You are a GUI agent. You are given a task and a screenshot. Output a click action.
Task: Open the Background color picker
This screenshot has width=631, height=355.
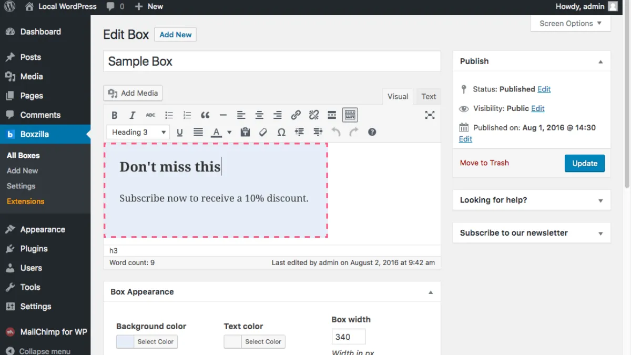[147, 342]
